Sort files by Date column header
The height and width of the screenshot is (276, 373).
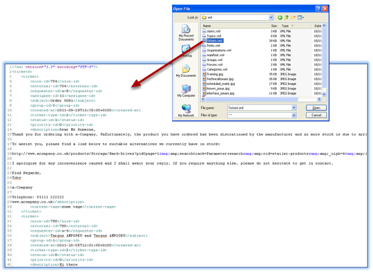[x=317, y=26]
